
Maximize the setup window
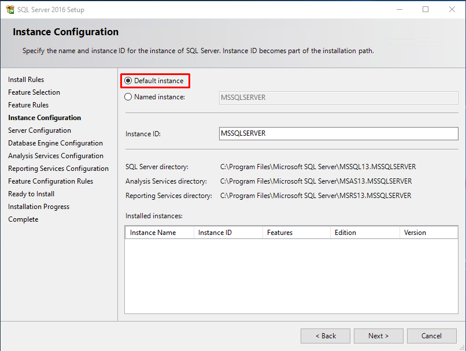point(426,9)
